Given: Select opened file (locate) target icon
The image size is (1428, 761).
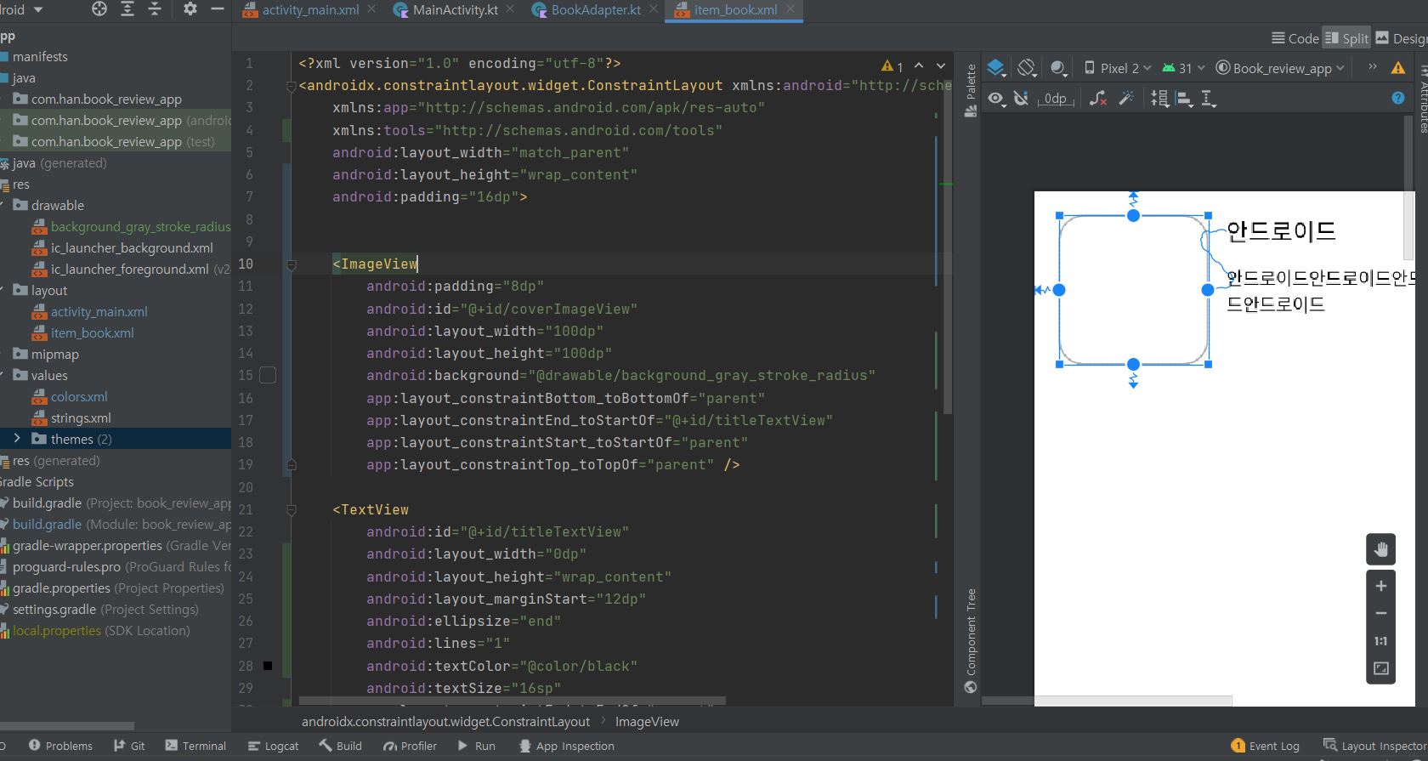Looking at the screenshot, I should pos(99,9).
